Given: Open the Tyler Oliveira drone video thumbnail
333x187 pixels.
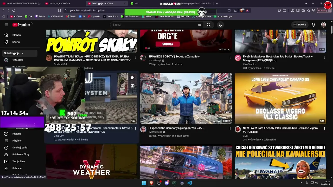Looking at the screenshot, I should click(x=186, y=98).
